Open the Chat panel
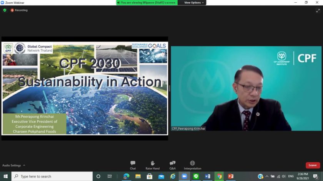This screenshot has width=323, height=181. tap(133, 165)
